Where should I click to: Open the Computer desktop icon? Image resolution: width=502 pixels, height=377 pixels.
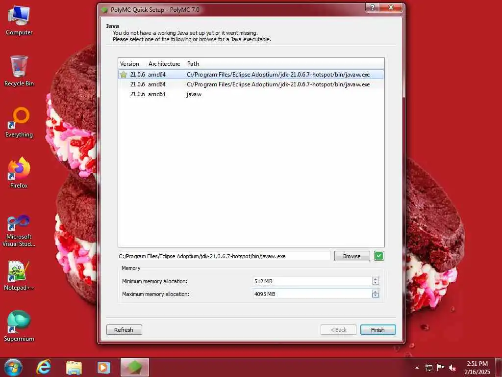(19, 21)
